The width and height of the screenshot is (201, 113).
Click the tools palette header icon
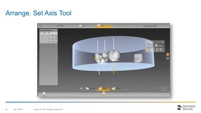point(147,42)
